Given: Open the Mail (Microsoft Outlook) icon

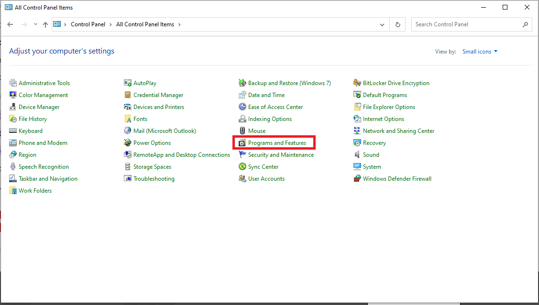Looking at the screenshot, I should click(128, 131).
